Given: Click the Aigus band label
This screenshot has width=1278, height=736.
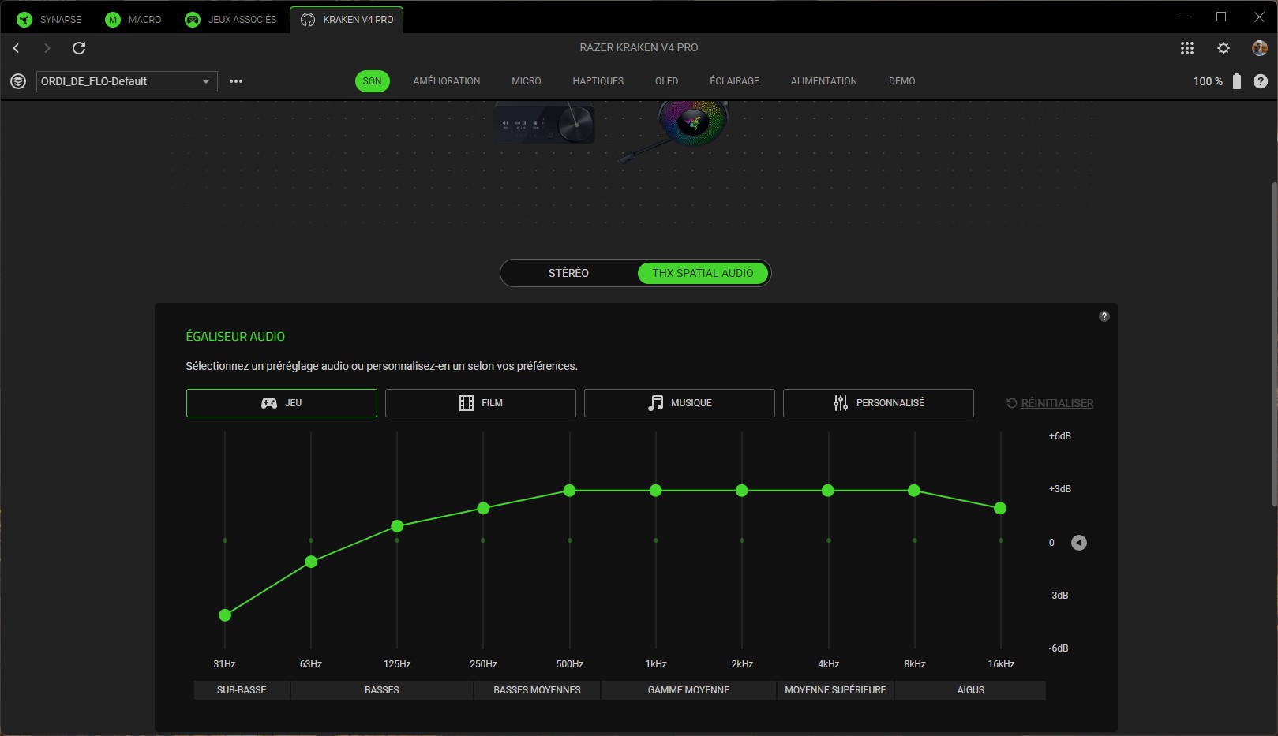Looking at the screenshot, I should [x=971, y=690].
